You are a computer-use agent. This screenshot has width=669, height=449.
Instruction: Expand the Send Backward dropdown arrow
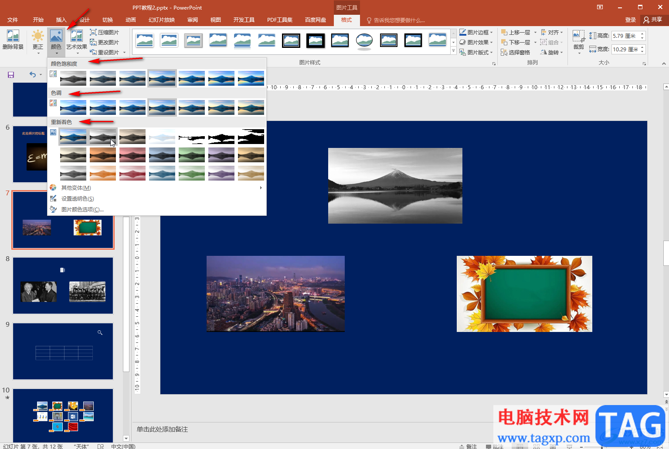point(535,43)
